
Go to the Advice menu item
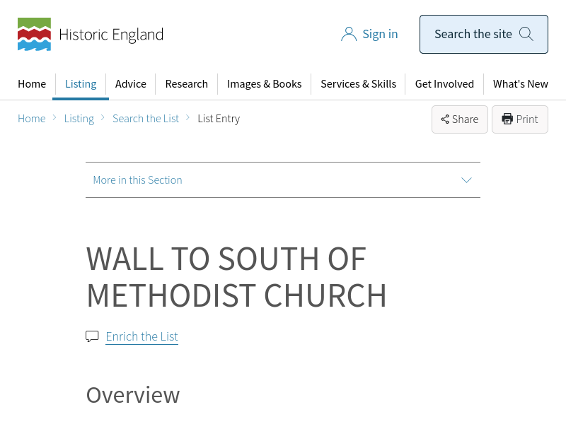coord(131,84)
